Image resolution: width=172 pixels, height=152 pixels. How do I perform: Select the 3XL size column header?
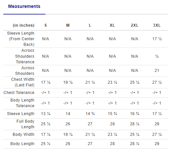tap(157, 25)
